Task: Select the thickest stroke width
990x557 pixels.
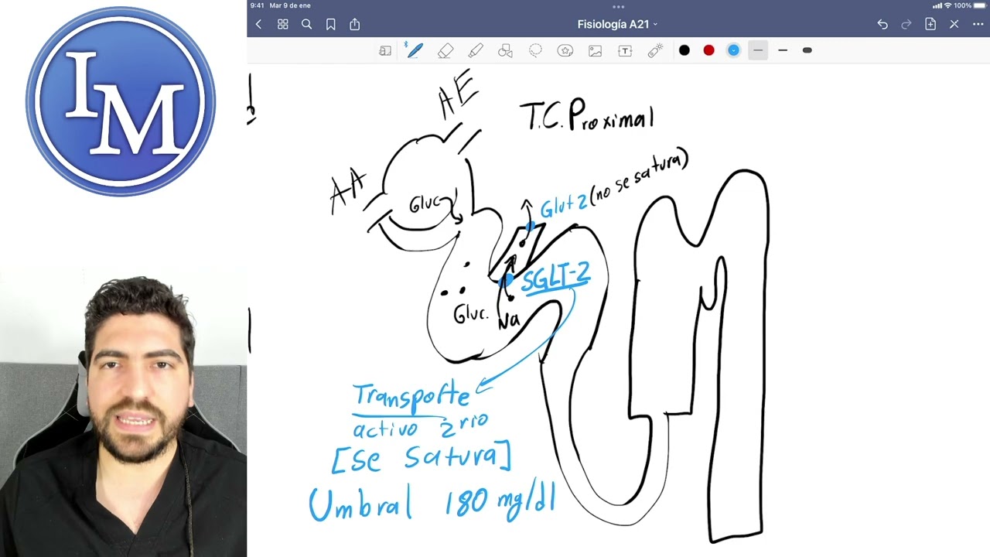Action: click(x=807, y=50)
